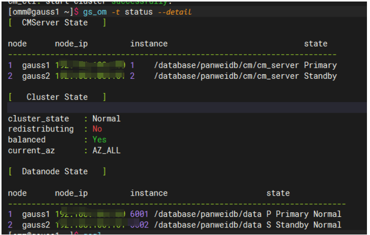Click the Standby state of cm_server

tap(320, 76)
